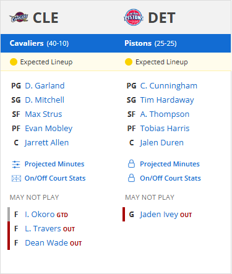This screenshot has height=274, width=232.
Task: Click the yellow Expected Lineup dot for Cavaliers
Action: coord(14,62)
